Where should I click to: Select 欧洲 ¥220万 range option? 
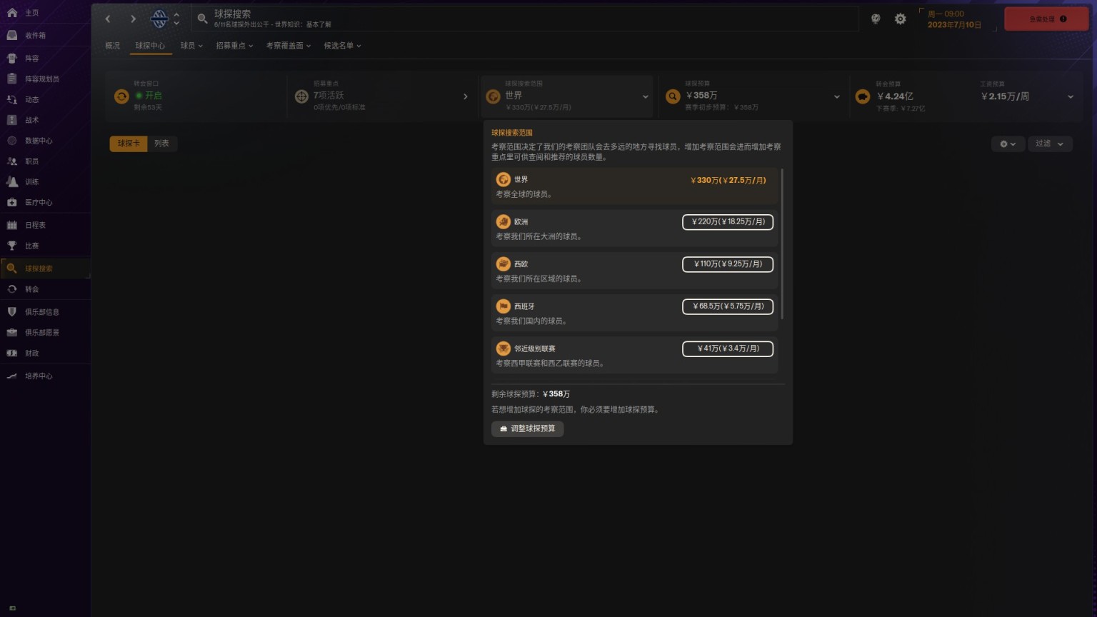[x=728, y=222]
